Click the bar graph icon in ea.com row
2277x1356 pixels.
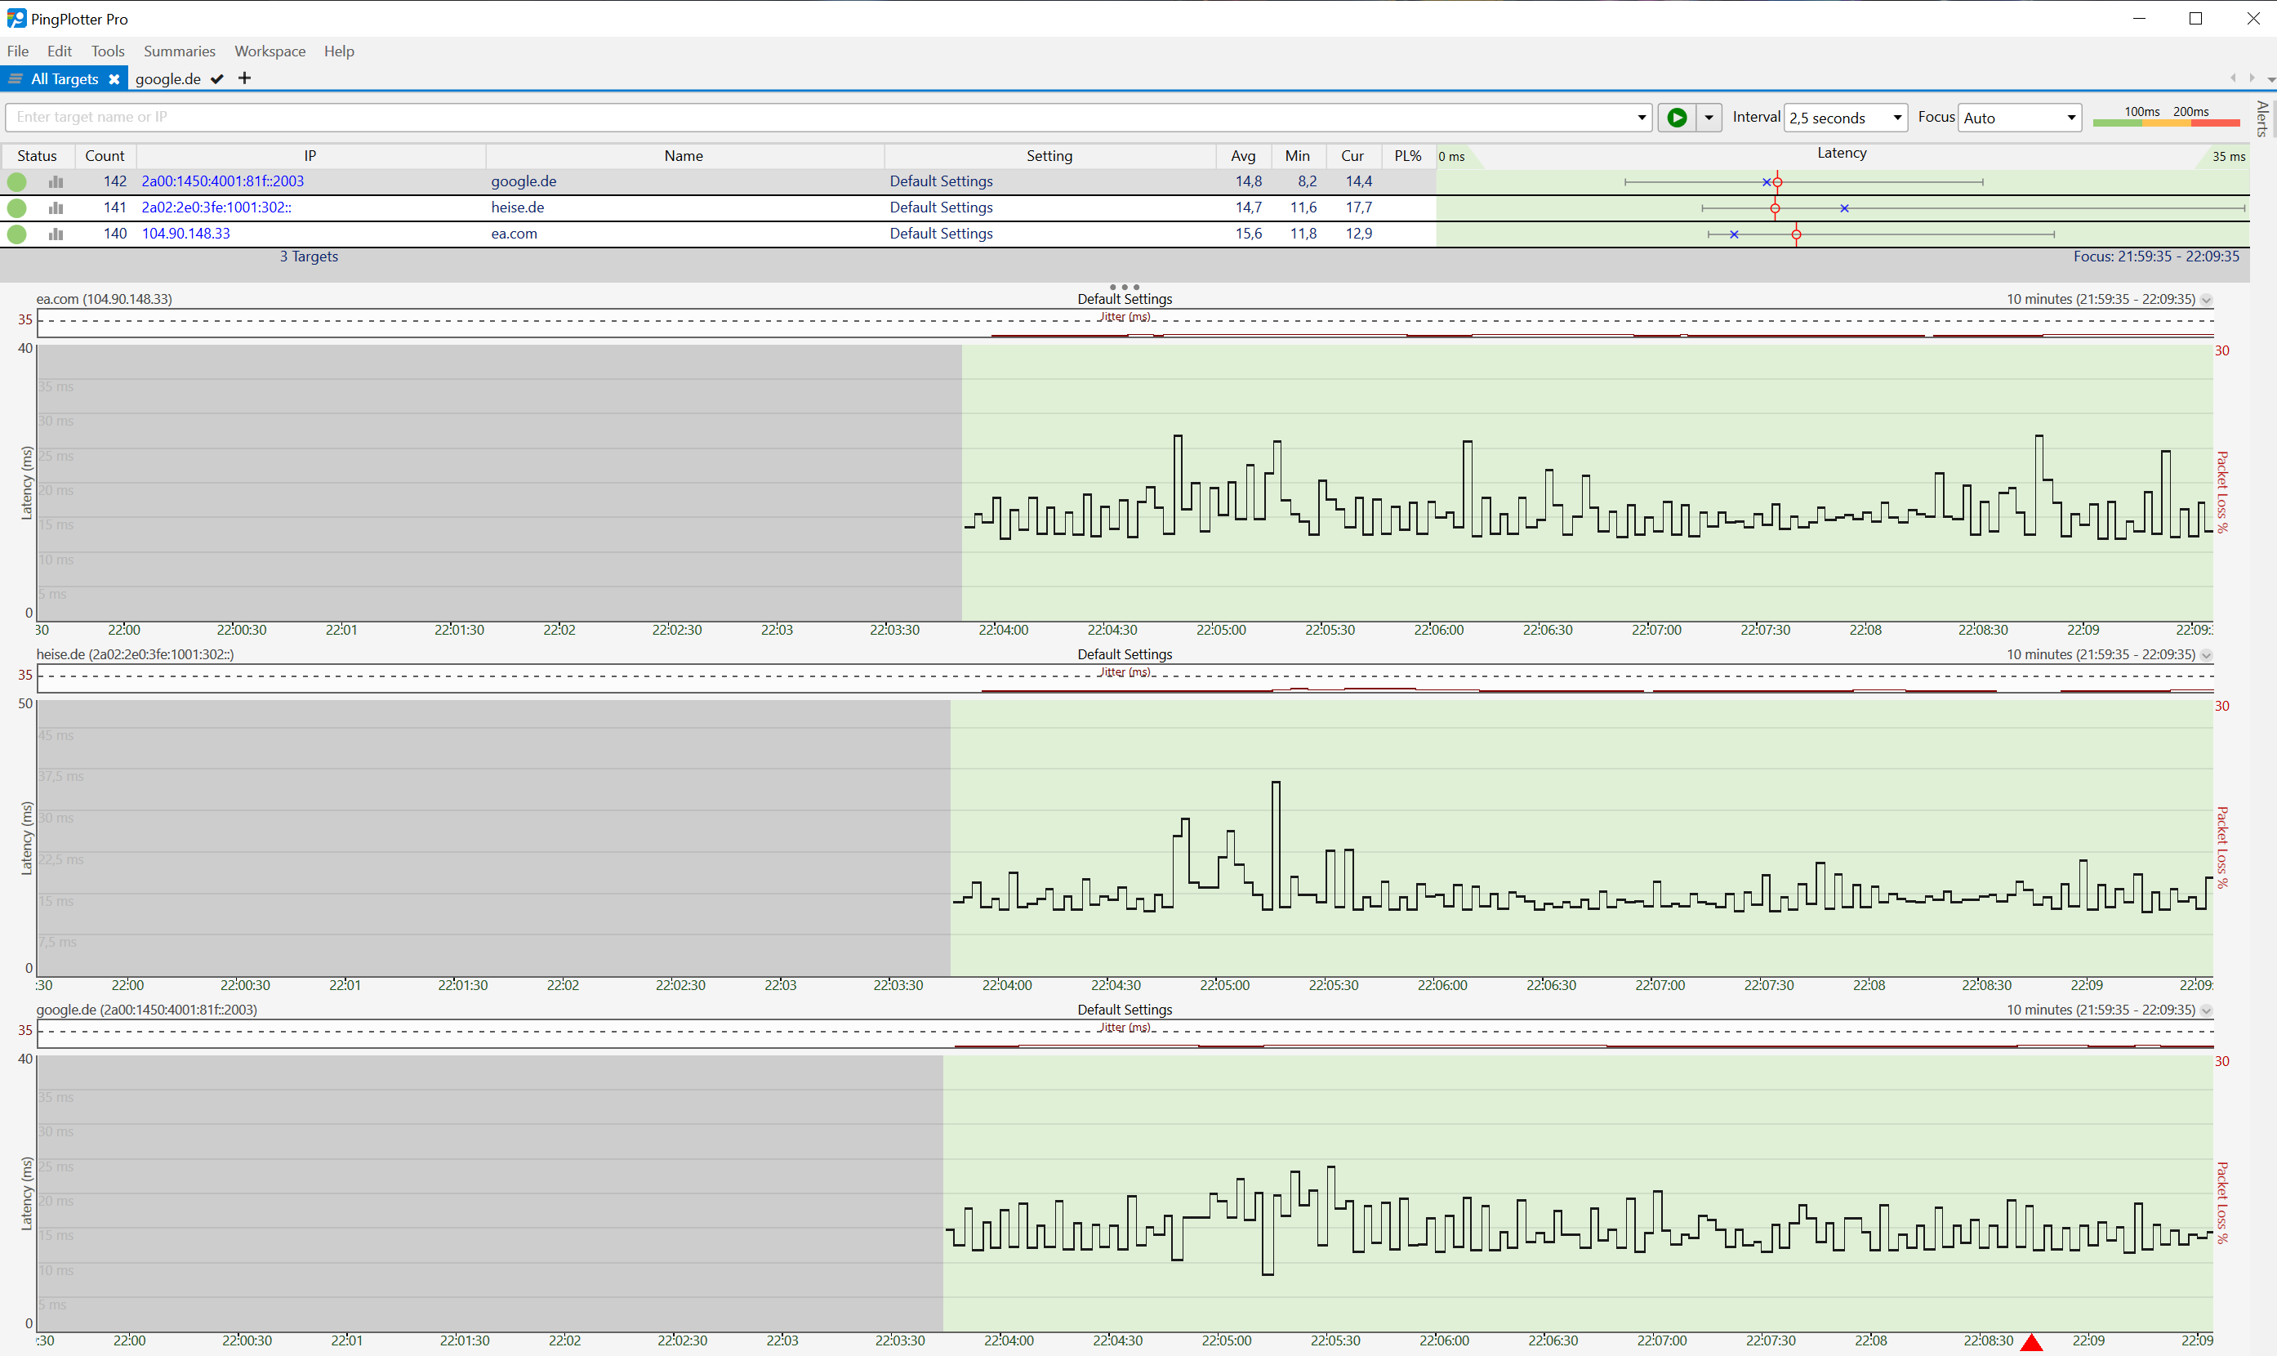pyautogui.click(x=56, y=234)
